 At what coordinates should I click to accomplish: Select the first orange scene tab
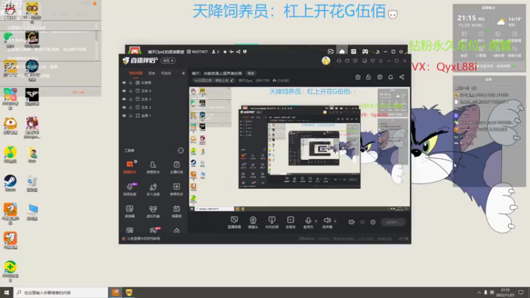[136, 73]
